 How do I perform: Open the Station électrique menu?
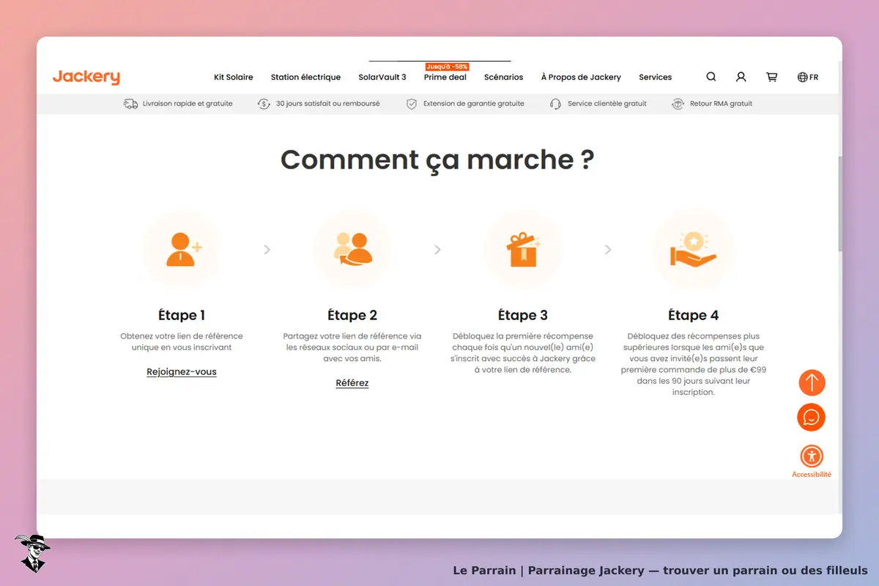(305, 77)
